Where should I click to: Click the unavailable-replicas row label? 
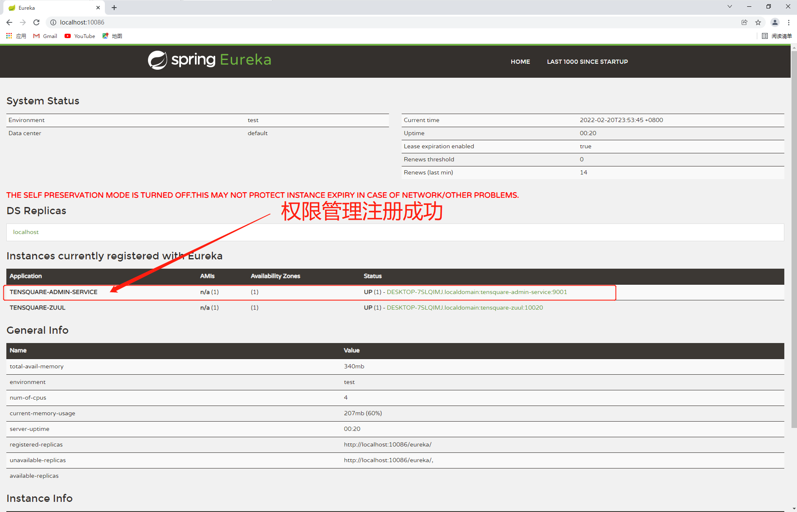(x=38, y=460)
